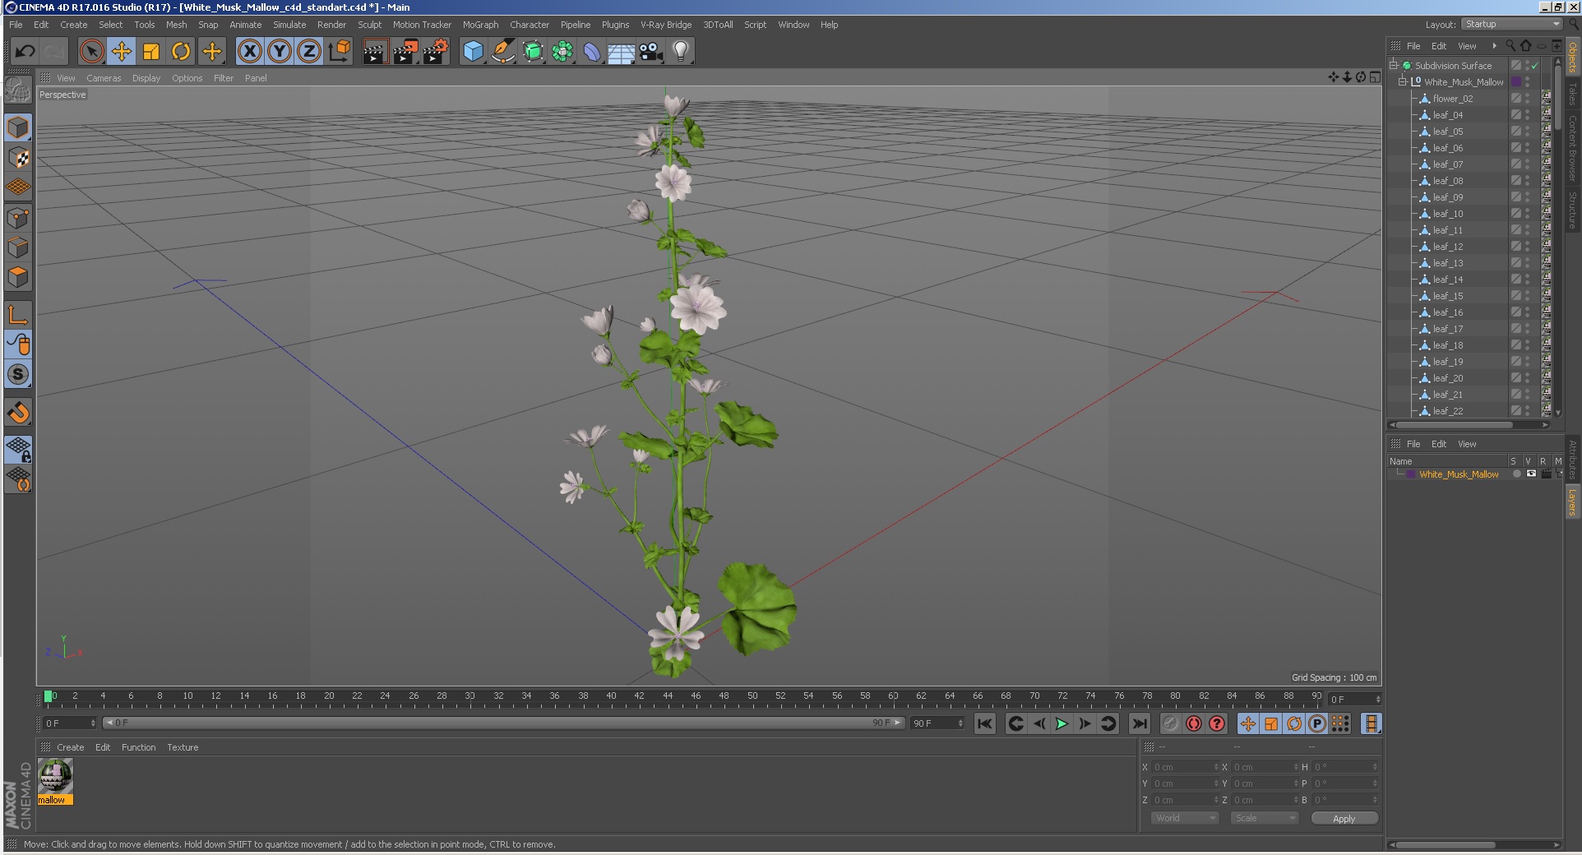This screenshot has height=855, width=1582.
Task: Open the MoGraph Array flower icon
Action: 562,52
